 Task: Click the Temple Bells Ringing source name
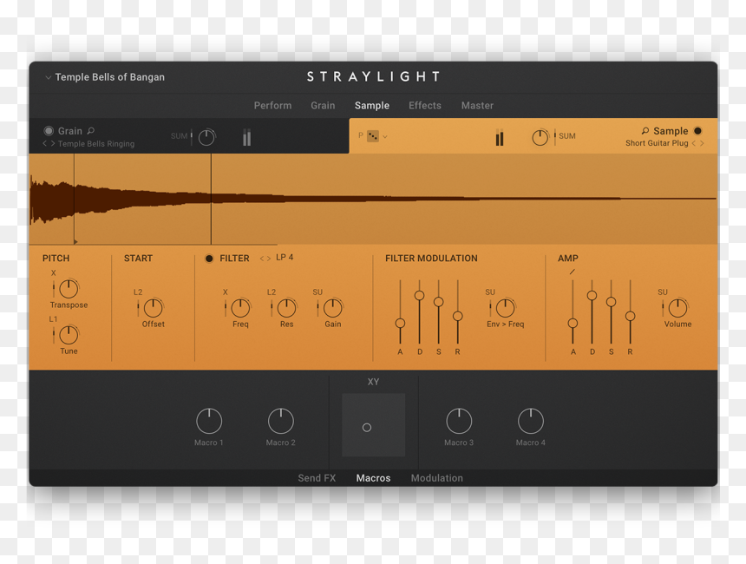96,144
